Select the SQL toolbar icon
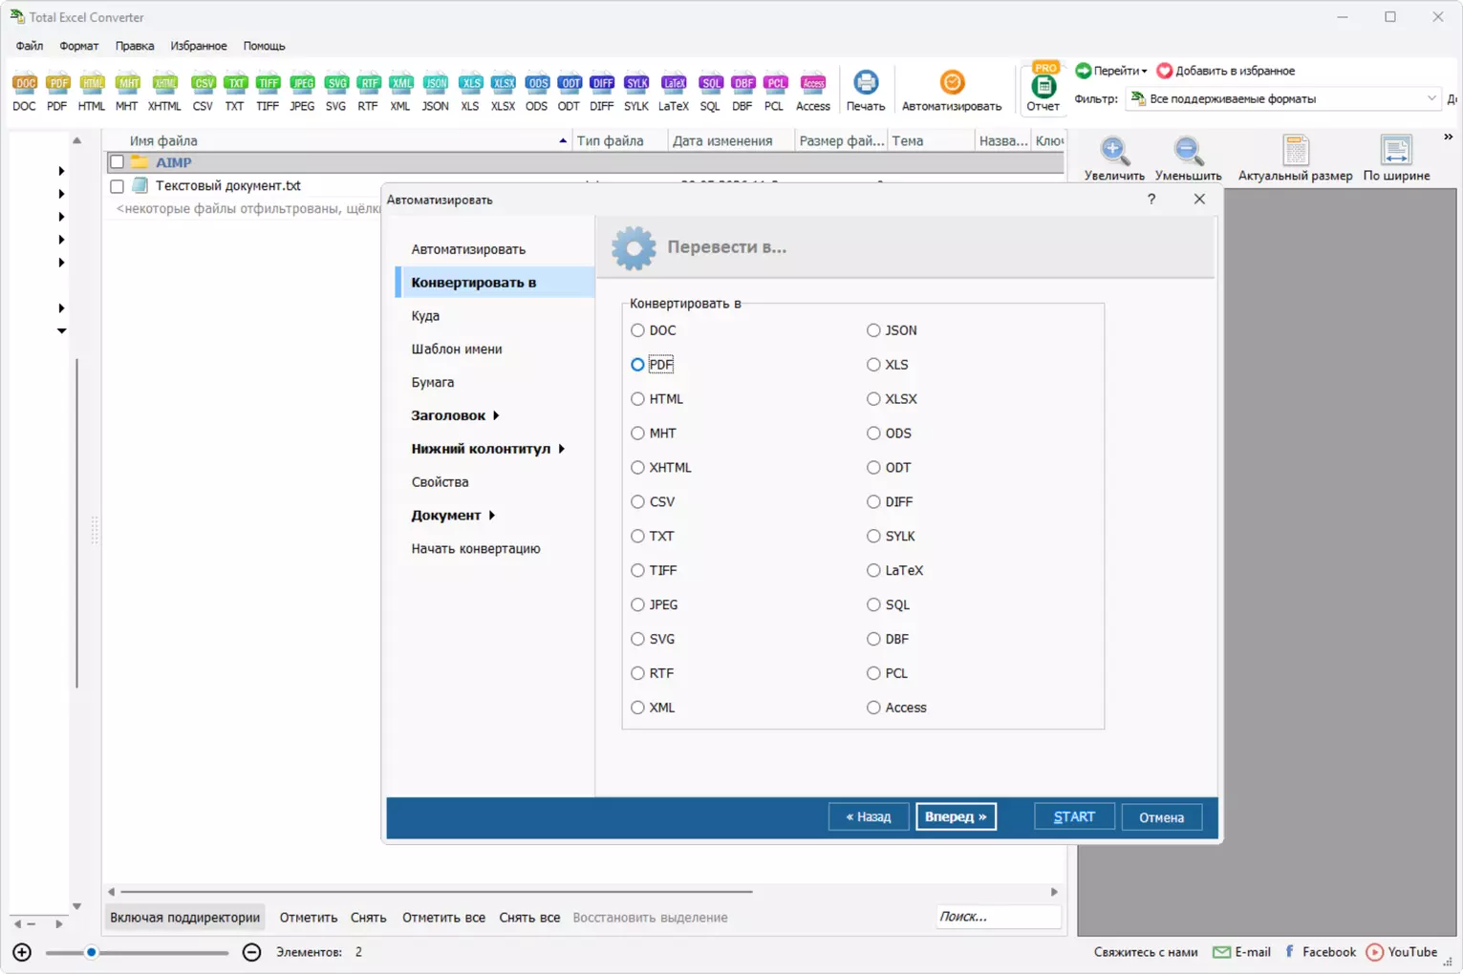Viewport: 1463px width, 974px height. click(710, 92)
